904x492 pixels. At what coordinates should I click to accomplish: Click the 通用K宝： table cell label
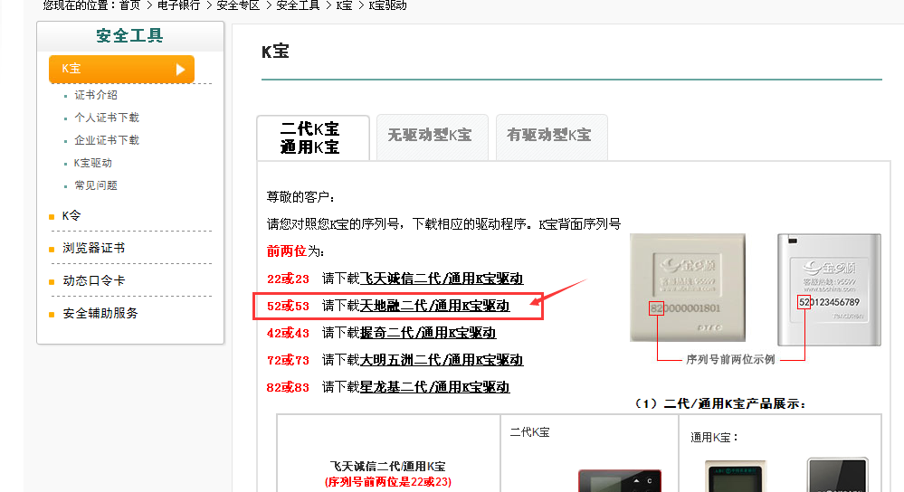point(715,437)
